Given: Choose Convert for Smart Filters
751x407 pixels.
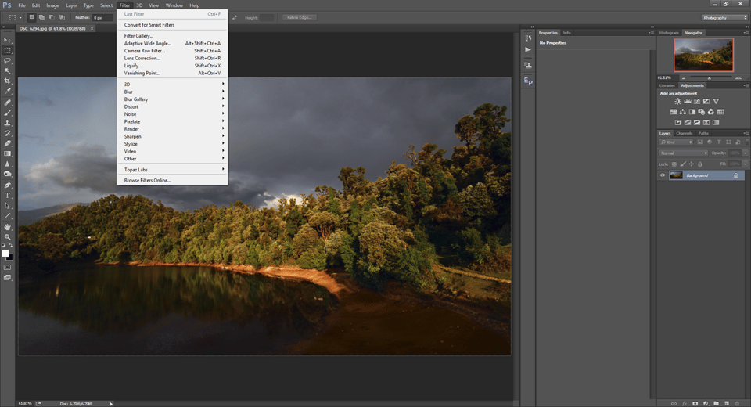Looking at the screenshot, I should 172,25.
